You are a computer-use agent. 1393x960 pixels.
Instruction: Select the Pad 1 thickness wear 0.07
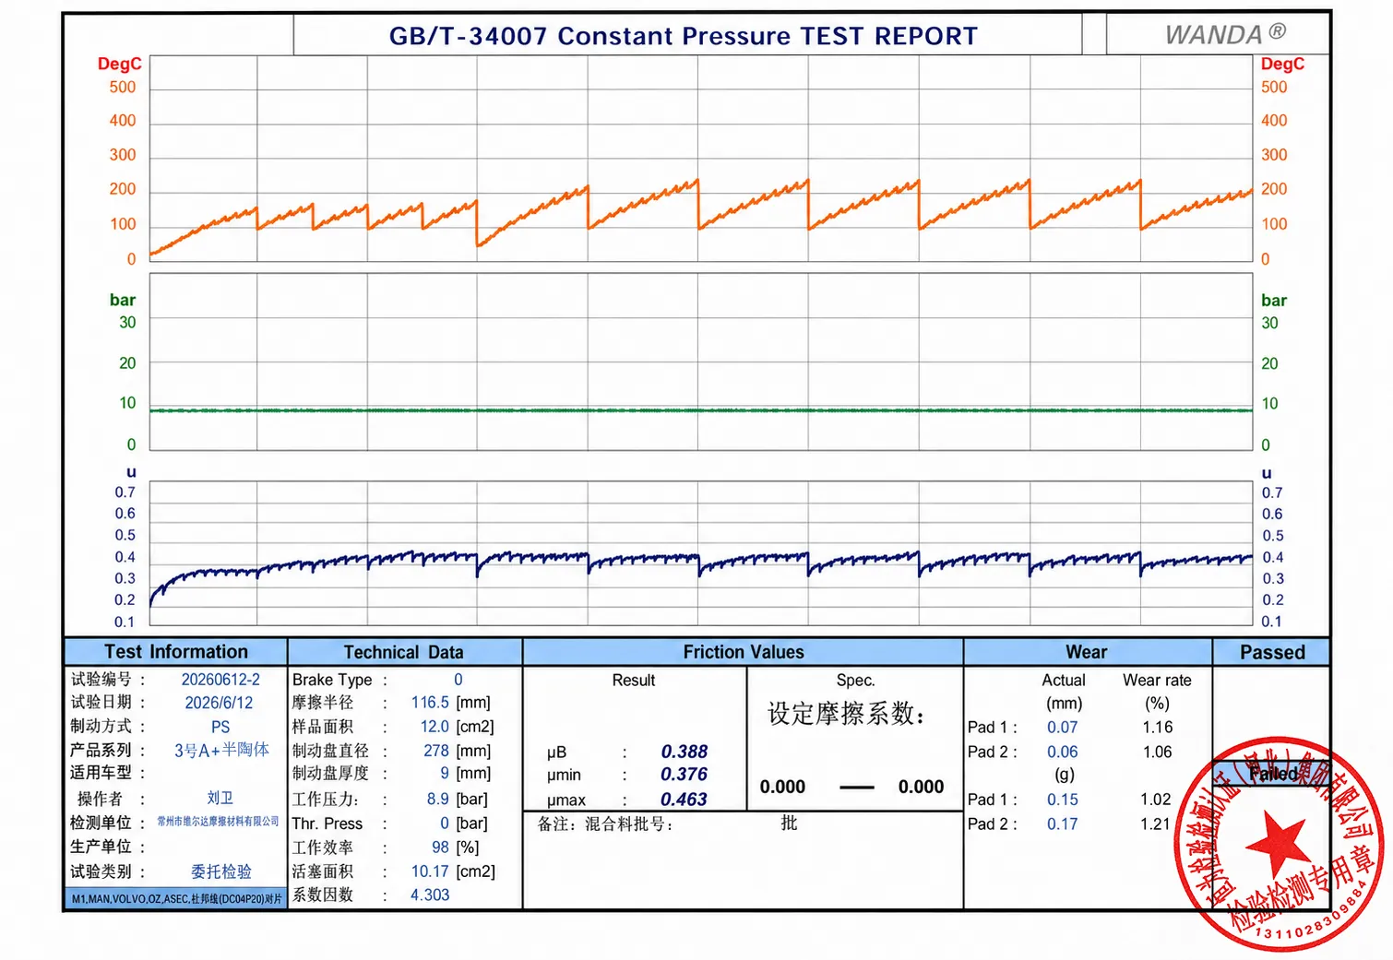pyautogui.click(x=1063, y=727)
